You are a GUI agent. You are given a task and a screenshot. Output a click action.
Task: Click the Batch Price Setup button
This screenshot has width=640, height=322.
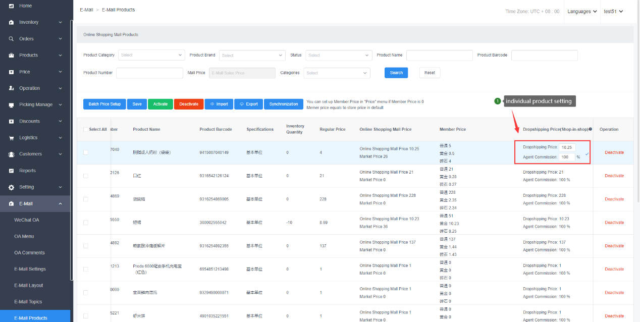coord(104,104)
